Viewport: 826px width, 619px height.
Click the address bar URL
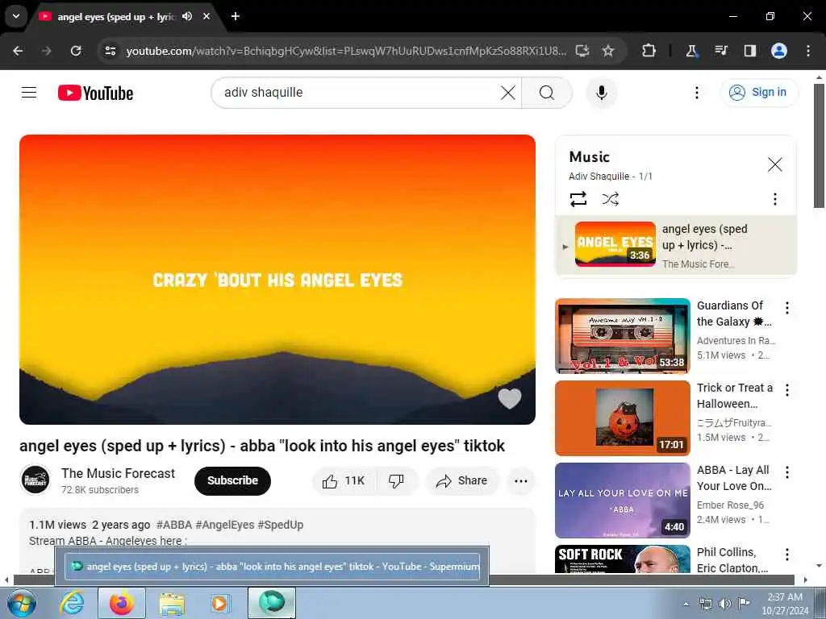[346, 51]
